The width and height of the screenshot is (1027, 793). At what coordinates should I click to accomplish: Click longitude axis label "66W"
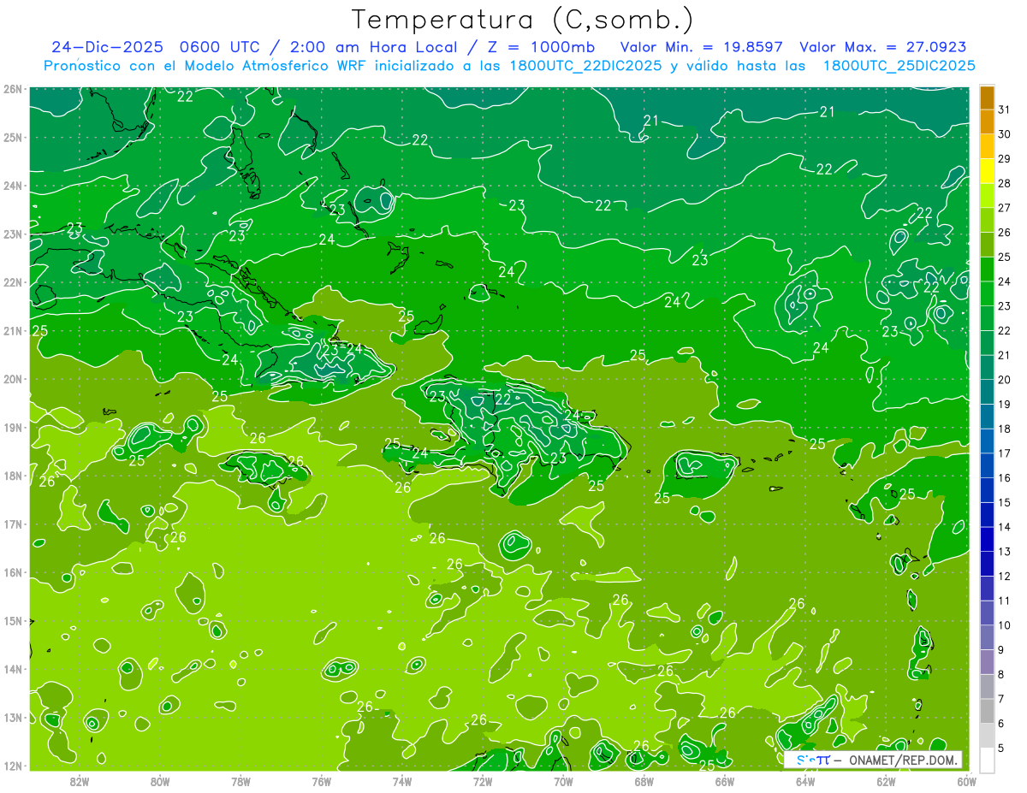[724, 782]
